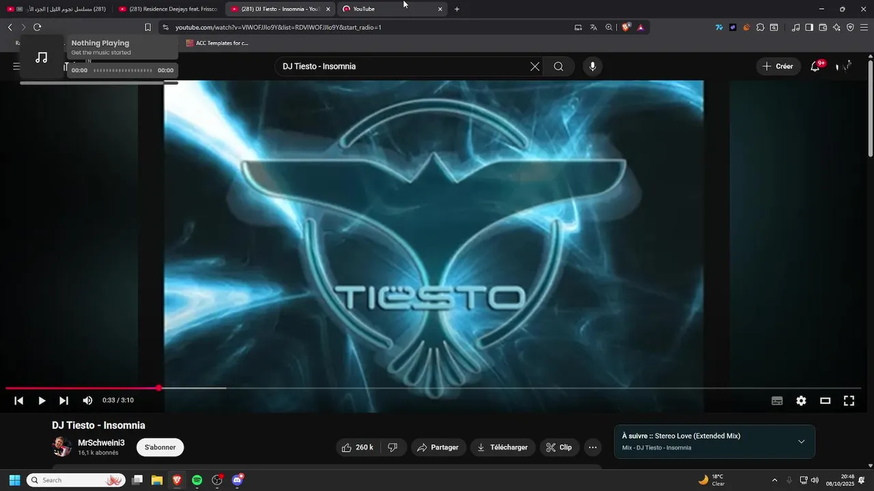The height and width of the screenshot is (491, 874).
Task: Click the Partager share button
Action: (x=438, y=447)
